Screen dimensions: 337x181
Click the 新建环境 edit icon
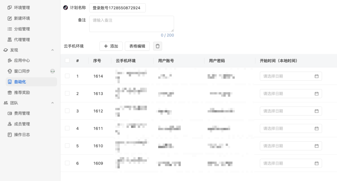coord(10,18)
